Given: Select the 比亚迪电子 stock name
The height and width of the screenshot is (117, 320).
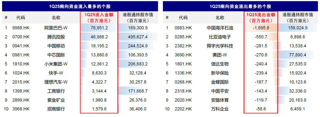Looking at the screenshot, I should (220, 37).
